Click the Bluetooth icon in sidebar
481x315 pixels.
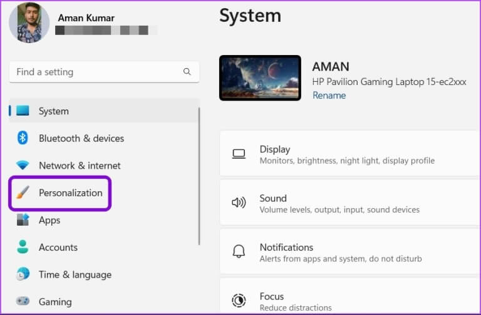(23, 137)
